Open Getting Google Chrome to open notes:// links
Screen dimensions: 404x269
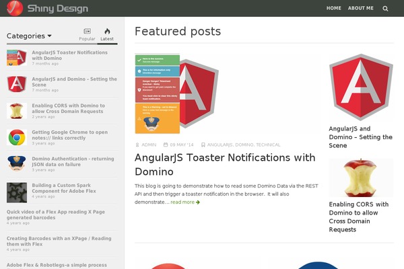[x=70, y=135]
